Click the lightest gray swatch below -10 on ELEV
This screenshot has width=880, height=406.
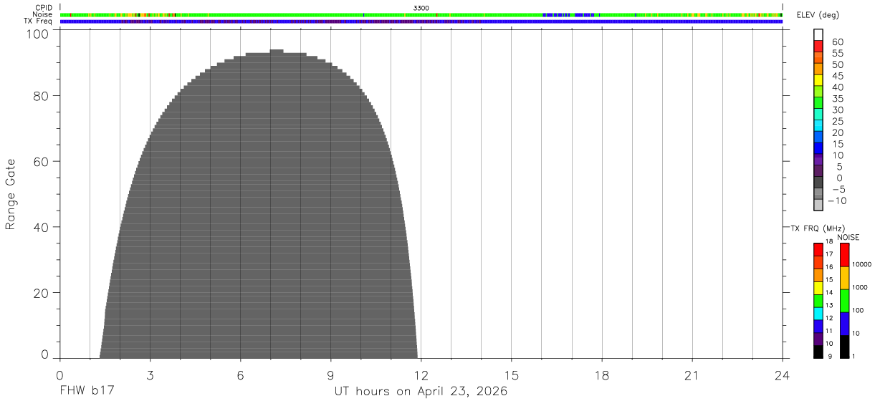(x=818, y=205)
